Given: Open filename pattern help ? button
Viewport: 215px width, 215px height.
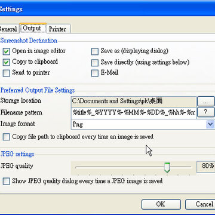Looking at the screenshot, I should point(206,112).
